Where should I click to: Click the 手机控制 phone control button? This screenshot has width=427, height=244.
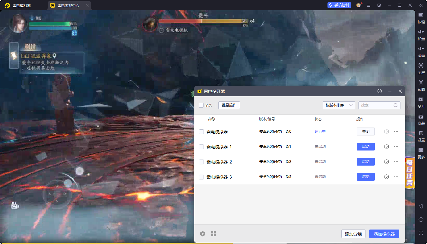tap(339, 5)
